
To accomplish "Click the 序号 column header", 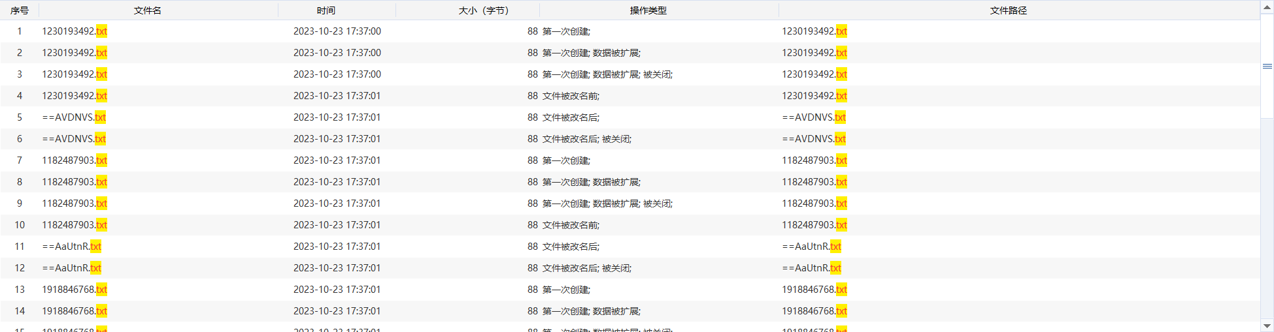I will coord(20,10).
